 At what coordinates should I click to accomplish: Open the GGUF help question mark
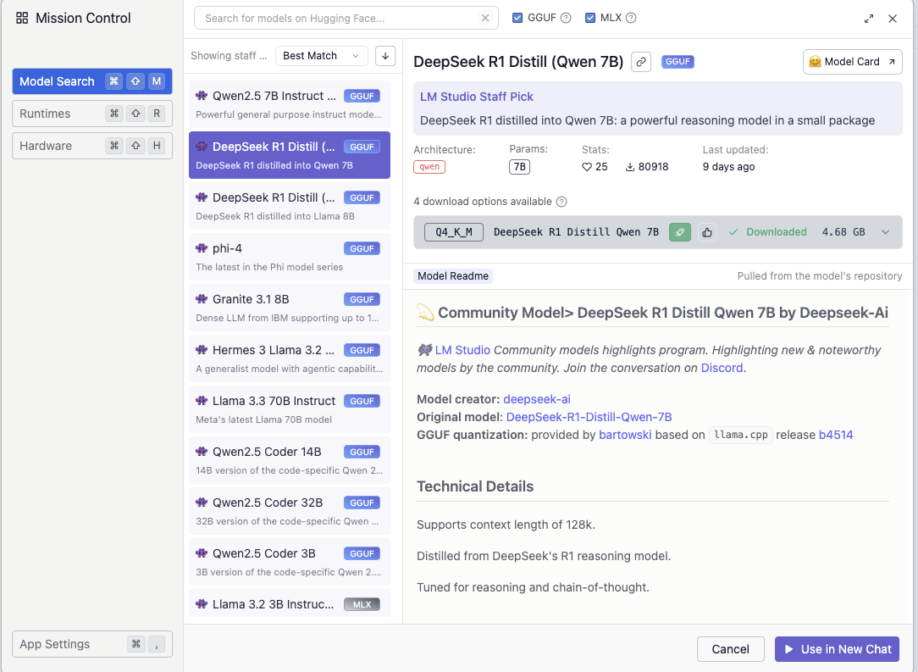click(566, 18)
